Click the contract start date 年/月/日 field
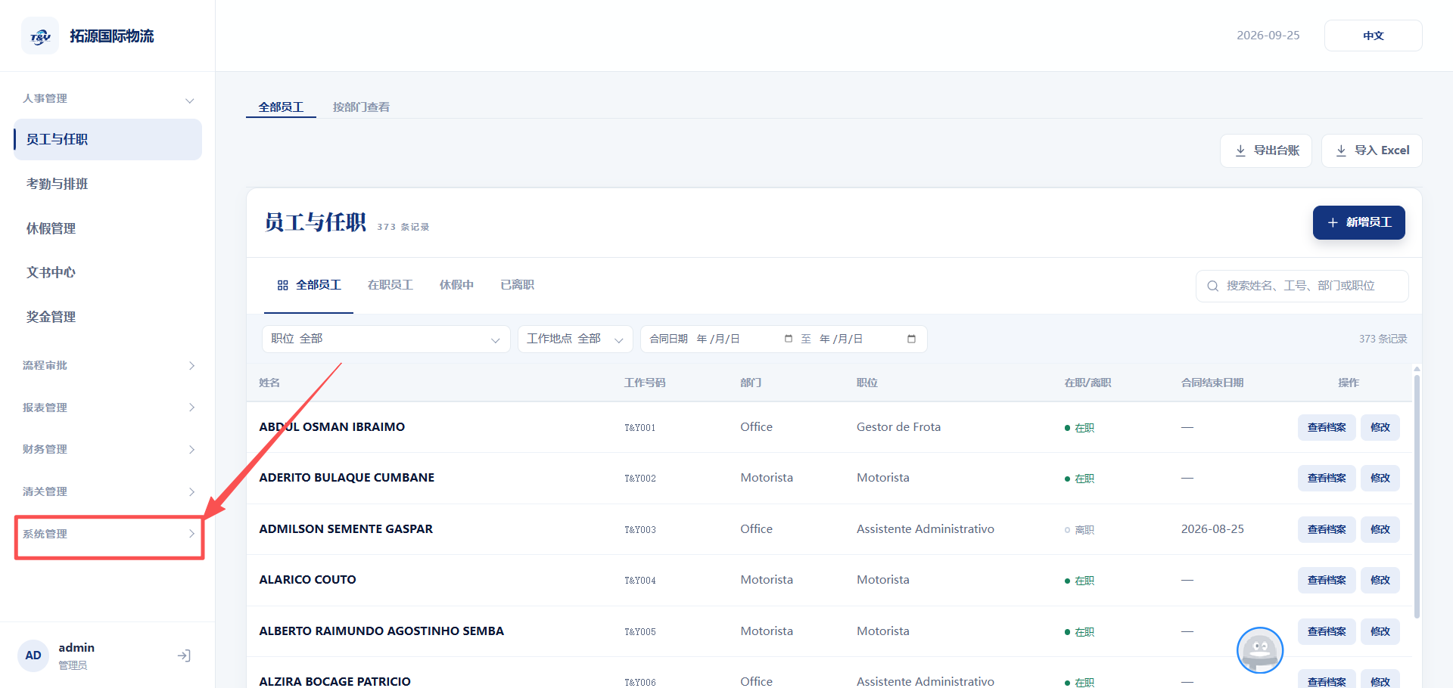The width and height of the screenshot is (1453, 688). pyautogui.click(x=745, y=339)
